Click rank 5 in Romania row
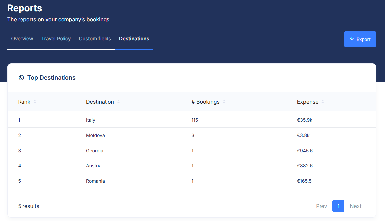The image size is (385, 221). coord(20,181)
